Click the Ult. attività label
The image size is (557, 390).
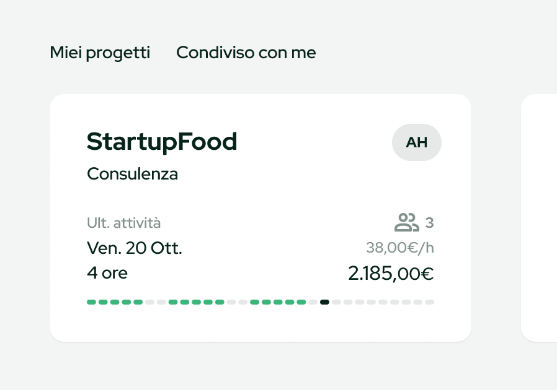[x=123, y=223]
